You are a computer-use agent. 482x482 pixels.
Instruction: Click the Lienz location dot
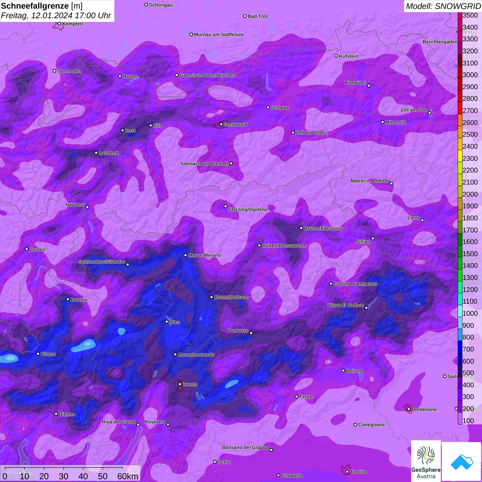pyautogui.click(x=422, y=220)
